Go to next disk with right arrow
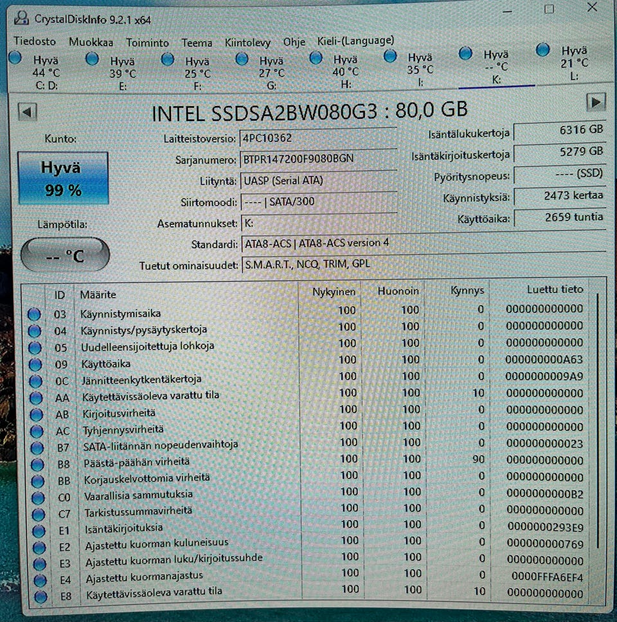 [596, 102]
